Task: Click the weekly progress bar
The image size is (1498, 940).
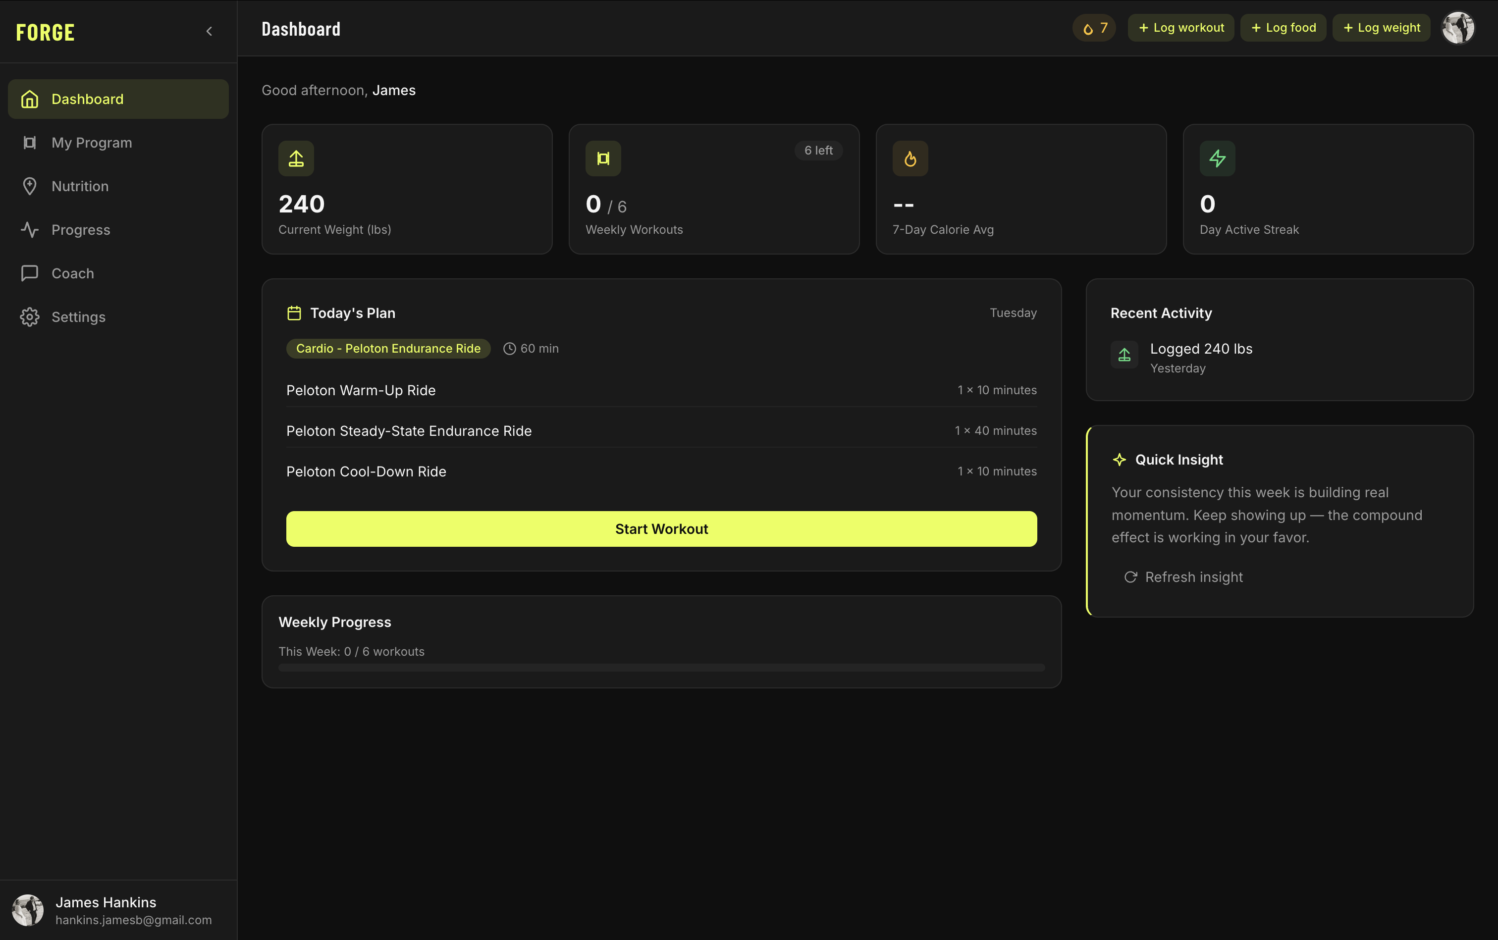Action: click(x=661, y=667)
